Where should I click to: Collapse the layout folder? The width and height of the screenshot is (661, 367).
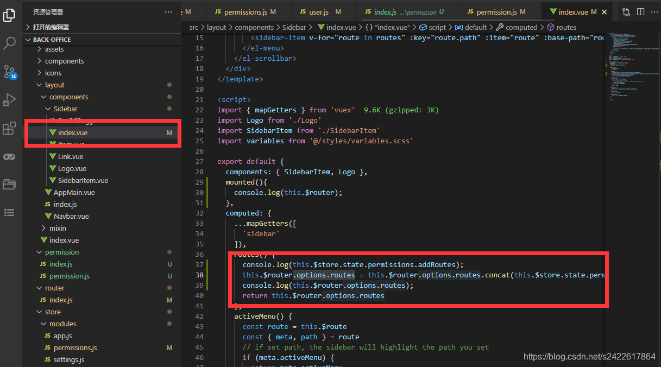coord(39,85)
